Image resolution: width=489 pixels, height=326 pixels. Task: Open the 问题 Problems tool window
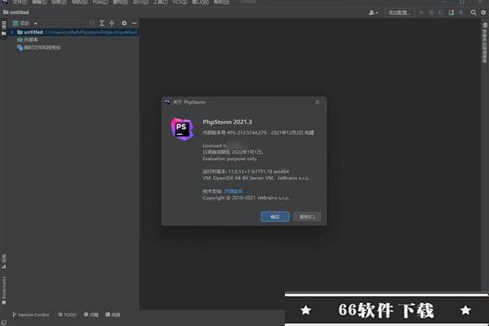[x=91, y=315]
